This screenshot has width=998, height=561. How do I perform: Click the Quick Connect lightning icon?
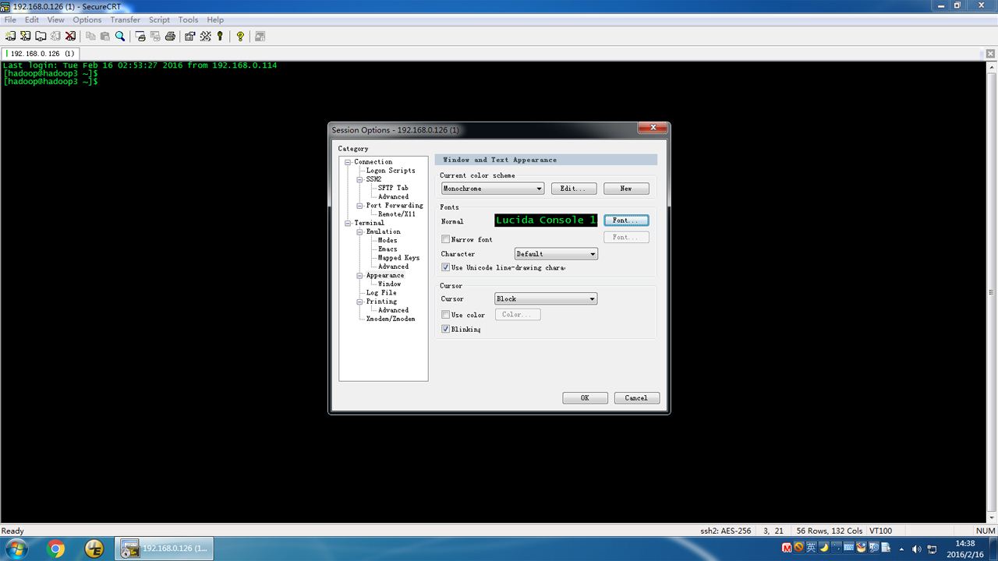click(x=25, y=36)
